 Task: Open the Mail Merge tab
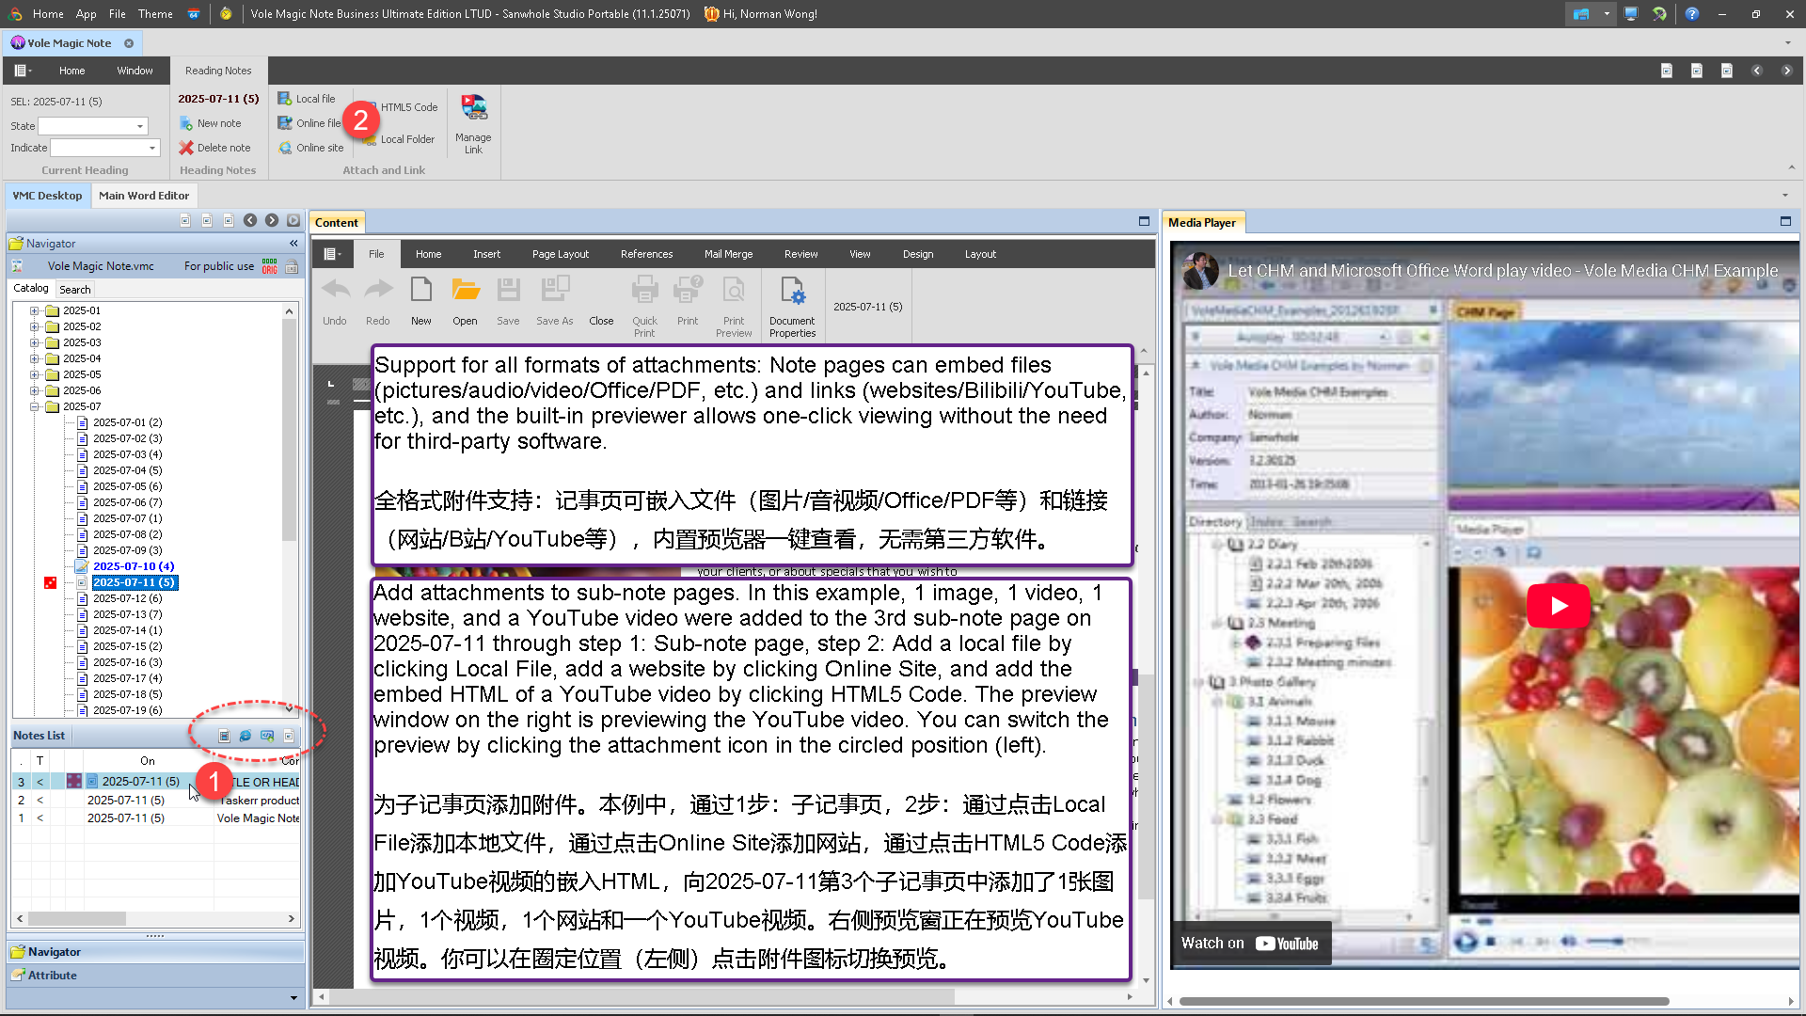pyautogui.click(x=729, y=254)
